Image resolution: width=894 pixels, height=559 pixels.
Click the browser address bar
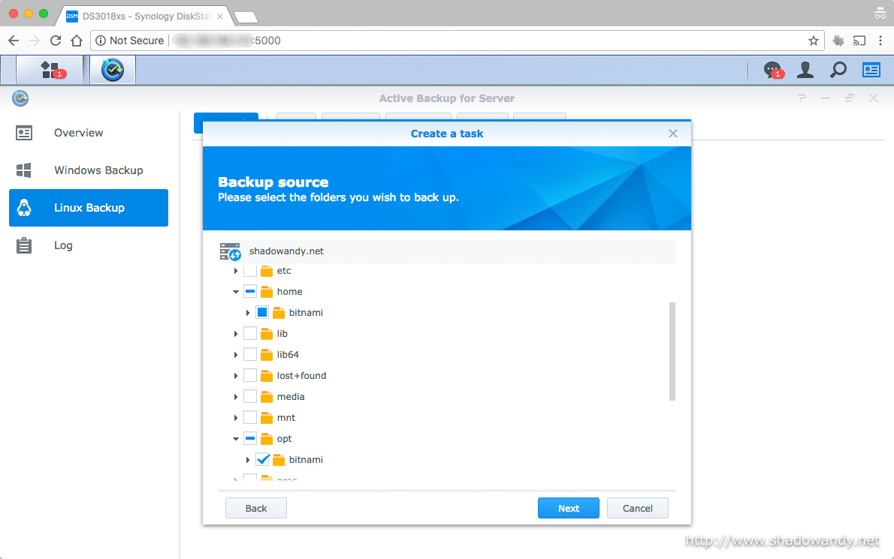coord(457,41)
